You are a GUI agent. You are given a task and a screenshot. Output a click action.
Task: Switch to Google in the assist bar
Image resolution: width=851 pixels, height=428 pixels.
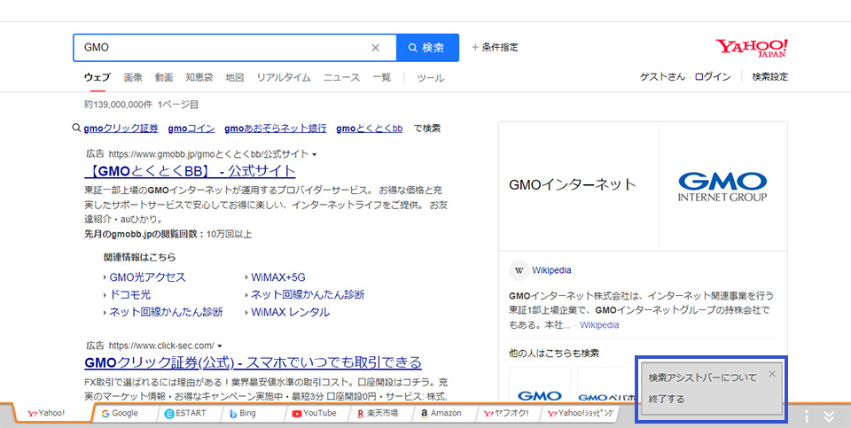coord(125,413)
